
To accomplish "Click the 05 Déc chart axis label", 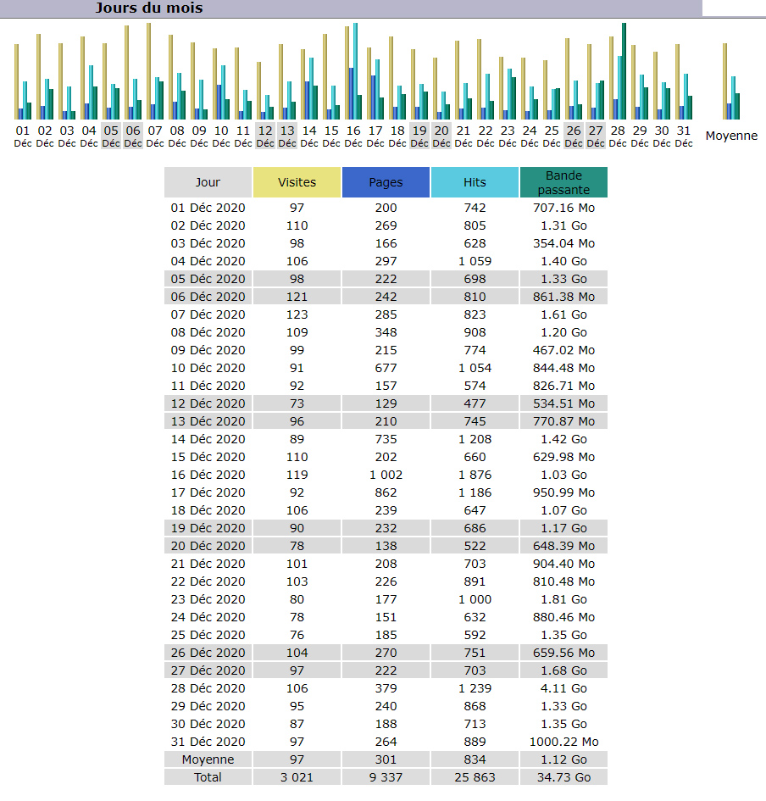I will click(111, 136).
